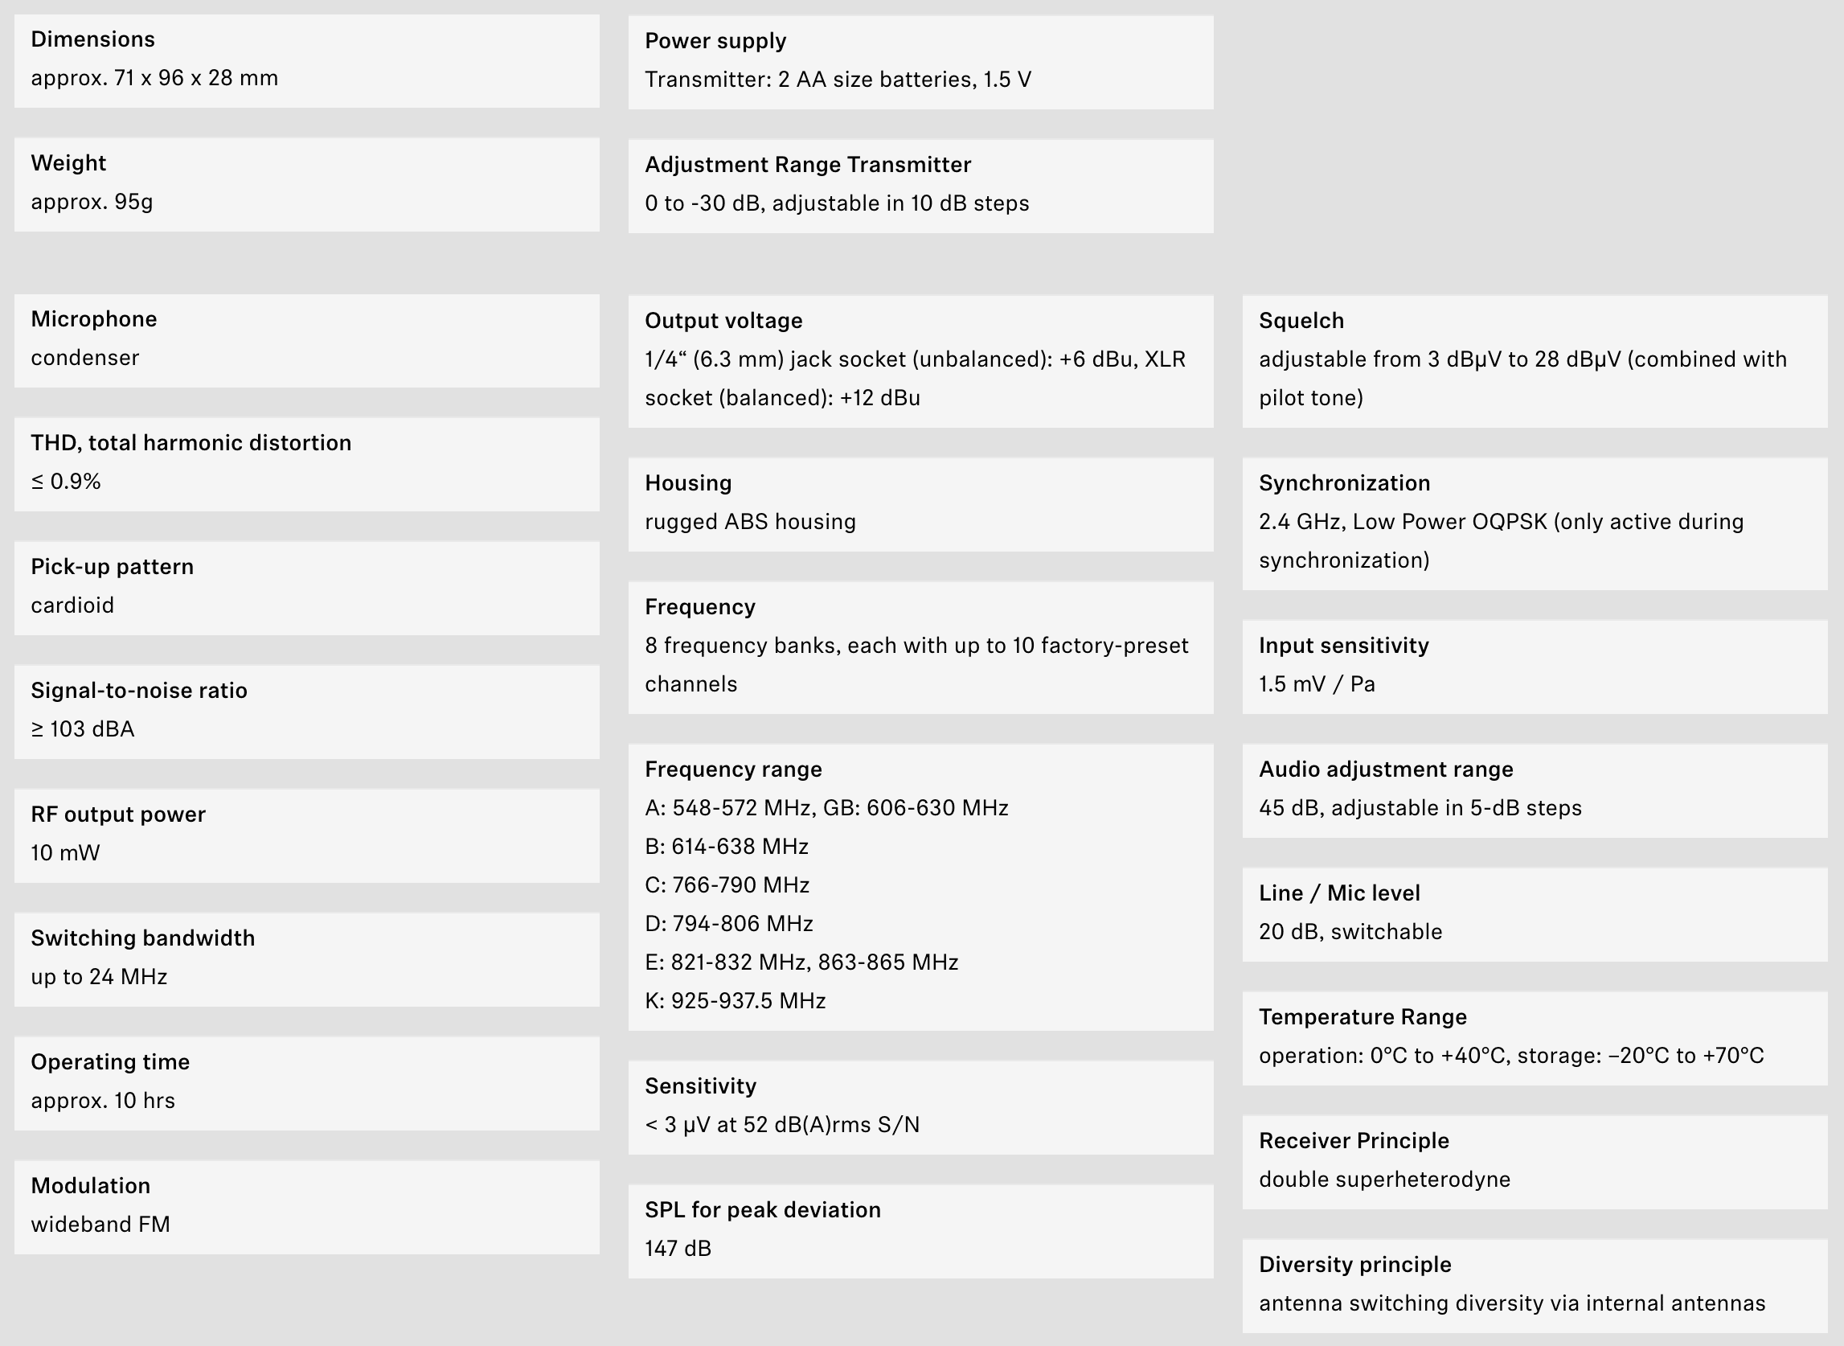Click the Frequency range heading
Screen dimensions: 1844x1346
[733, 769]
